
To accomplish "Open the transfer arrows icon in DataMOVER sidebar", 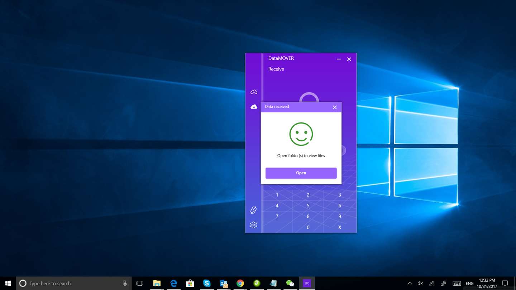I will click(x=253, y=210).
